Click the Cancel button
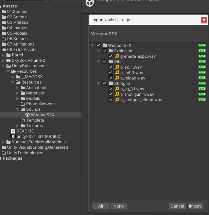Viewport: 209px width, 215px height. click(177, 206)
